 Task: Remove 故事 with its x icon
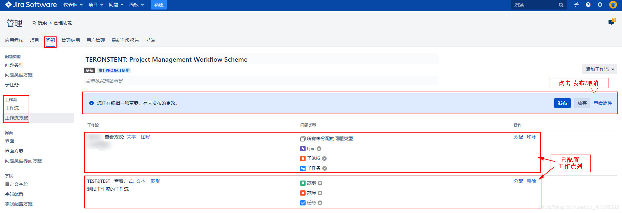pyautogui.click(x=320, y=183)
